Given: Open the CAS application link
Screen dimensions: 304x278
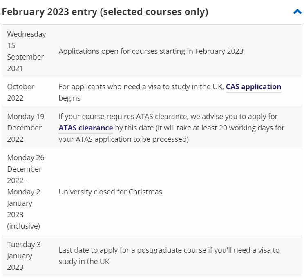Looking at the screenshot, I should (253, 87).
